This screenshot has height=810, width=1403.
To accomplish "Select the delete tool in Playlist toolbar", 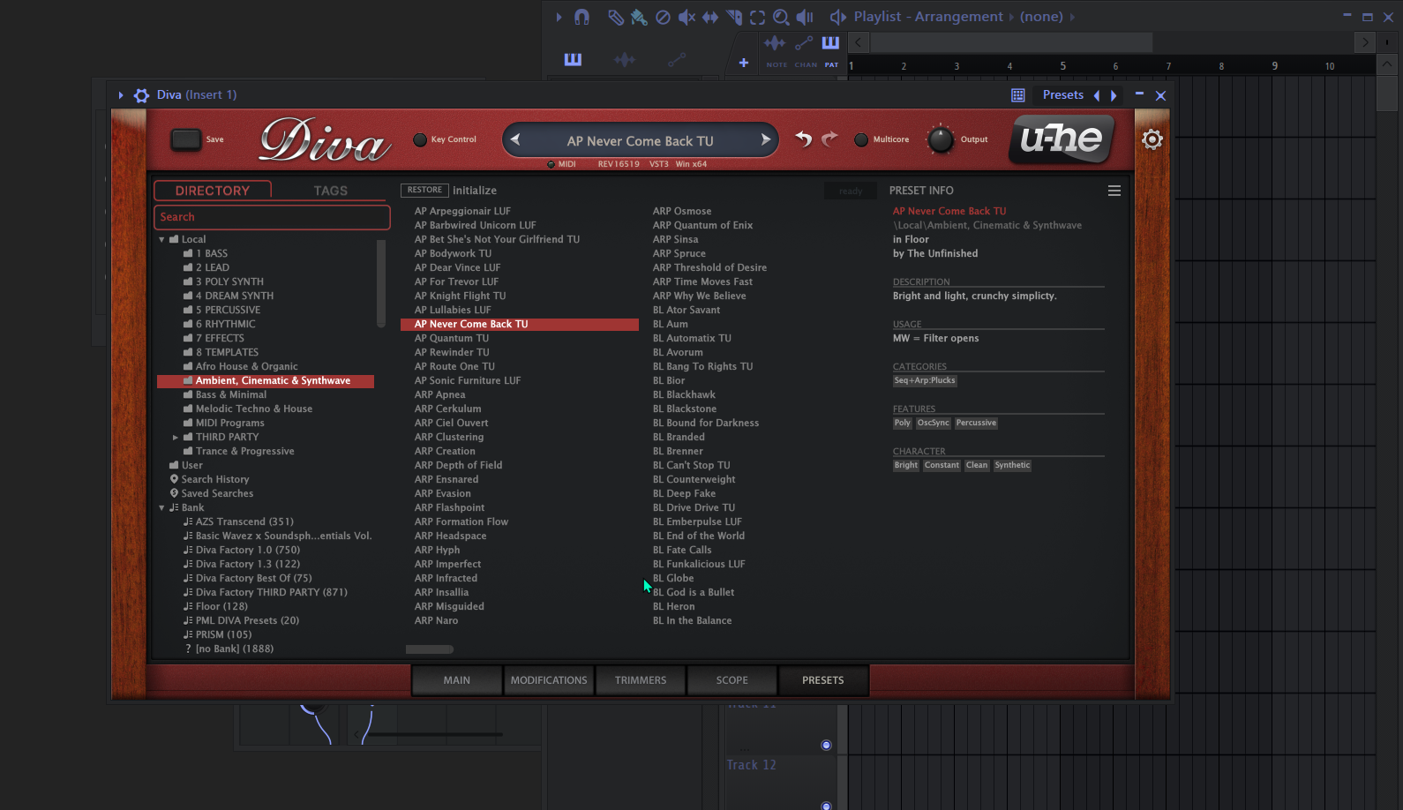I will (663, 17).
